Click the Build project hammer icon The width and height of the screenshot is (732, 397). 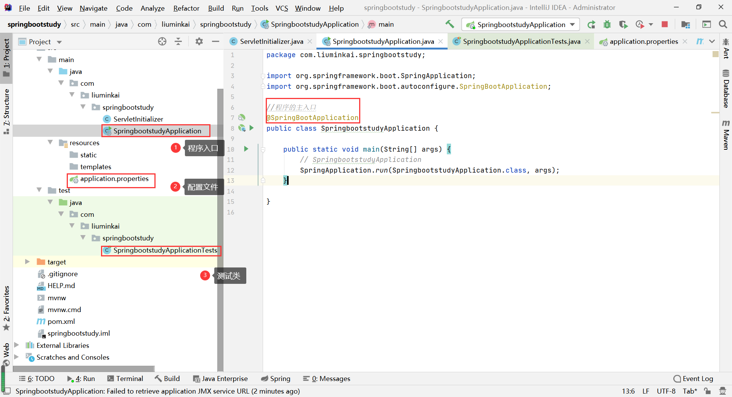pos(450,24)
